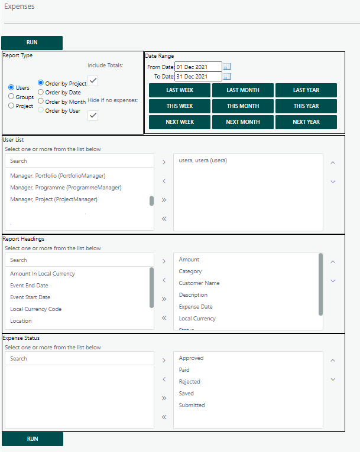Choose Order by Date radio option
The width and height of the screenshot is (360, 452).
pos(41,92)
